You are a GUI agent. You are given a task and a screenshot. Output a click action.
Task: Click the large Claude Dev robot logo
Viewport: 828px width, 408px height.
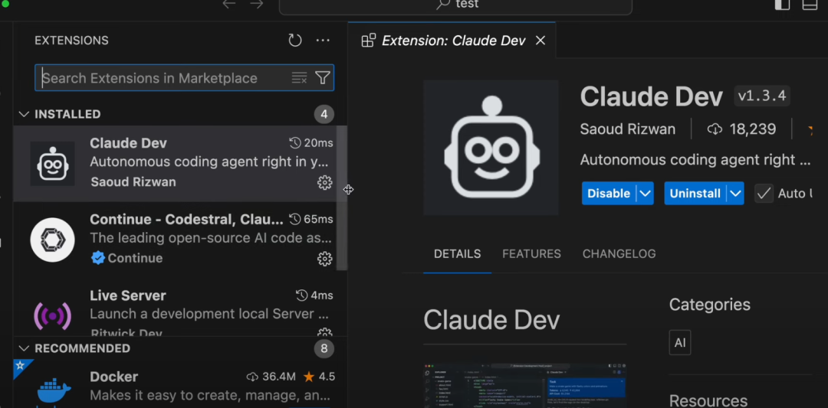tap(491, 148)
